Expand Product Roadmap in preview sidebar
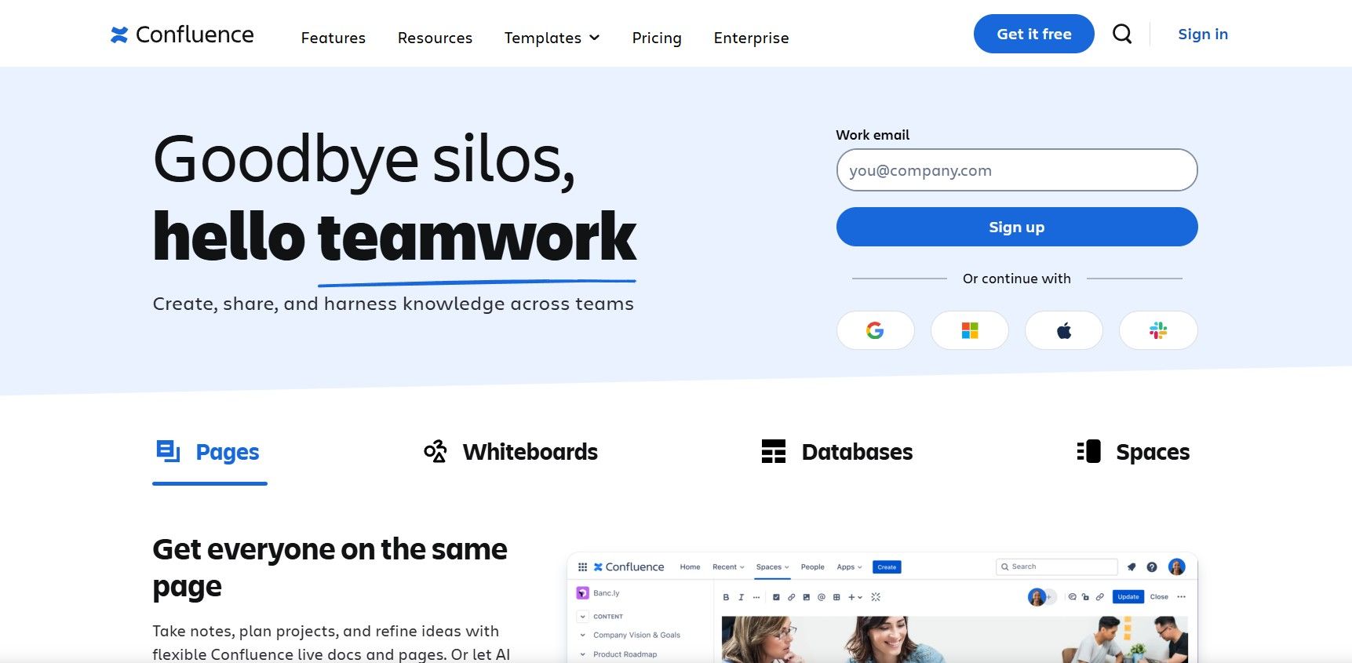 pos(582,654)
